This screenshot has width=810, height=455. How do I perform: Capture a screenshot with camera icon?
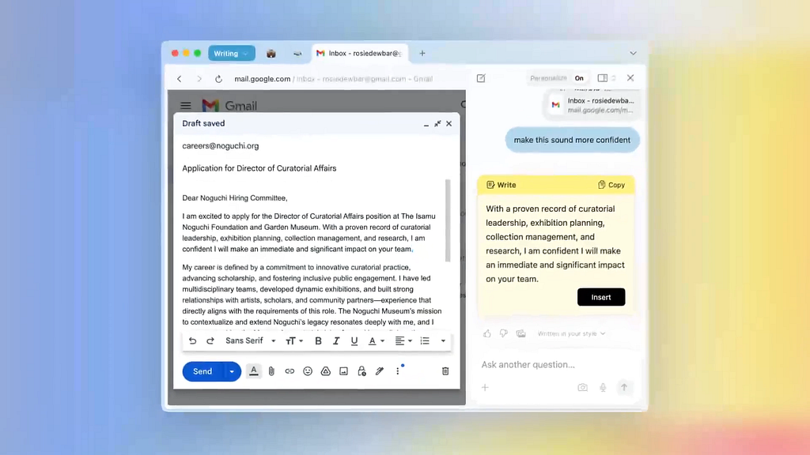coord(583,387)
